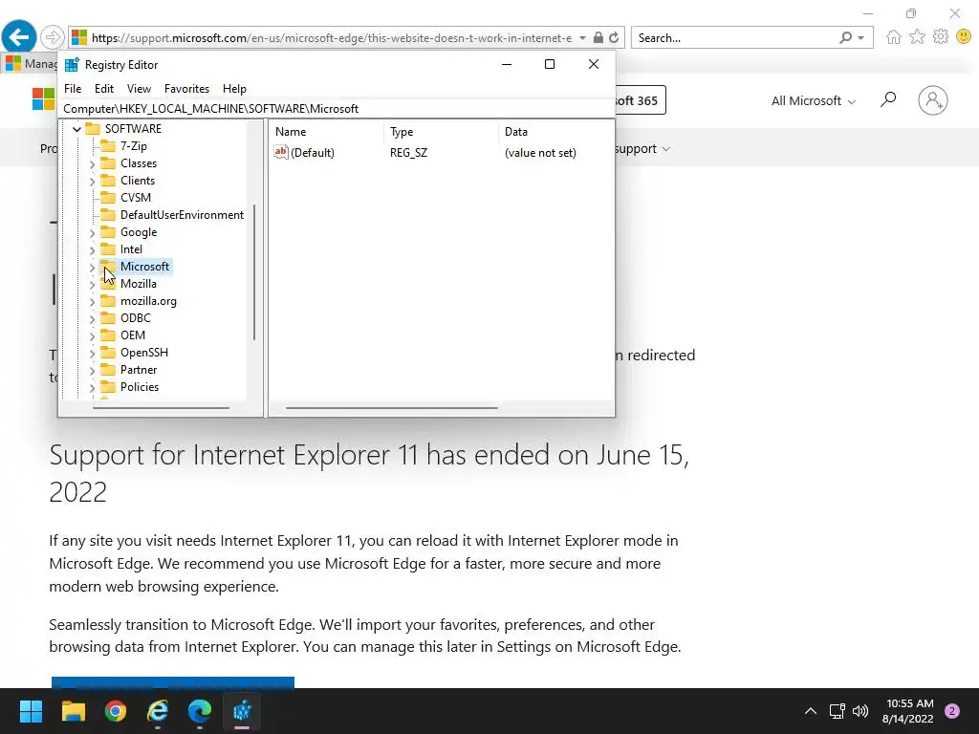Open the Windows Start button
Screen dimensions: 979x734
[31, 711]
